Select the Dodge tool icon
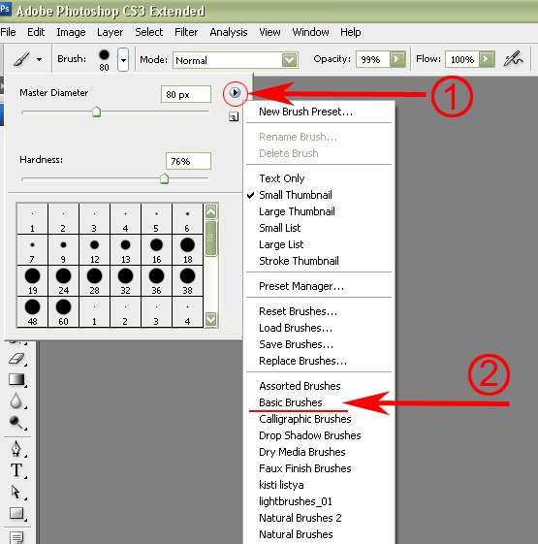The width and height of the screenshot is (538, 544). click(x=16, y=422)
